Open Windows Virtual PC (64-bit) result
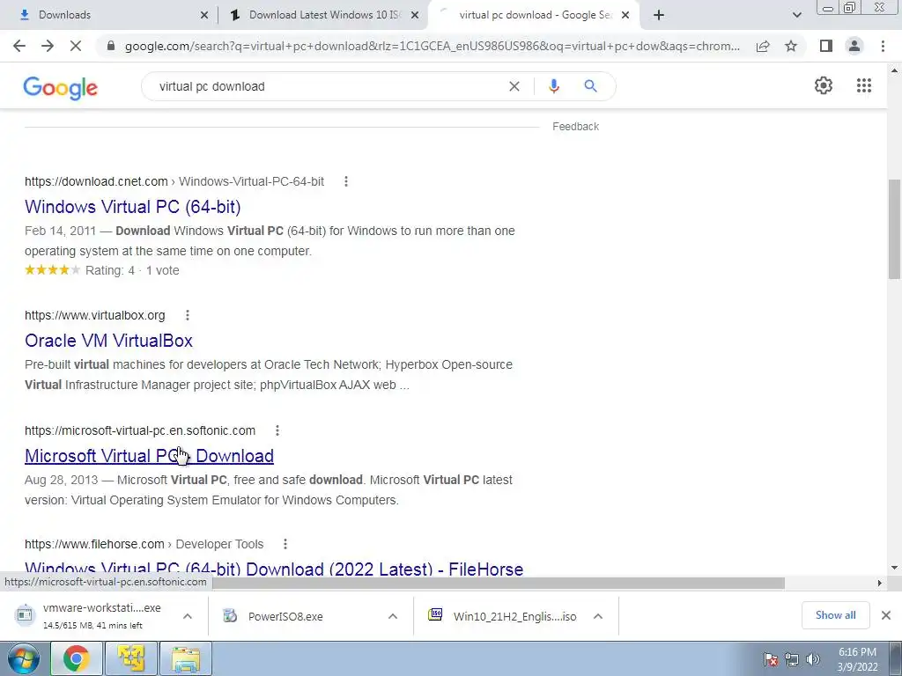The image size is (902, 676). point(133,207)
